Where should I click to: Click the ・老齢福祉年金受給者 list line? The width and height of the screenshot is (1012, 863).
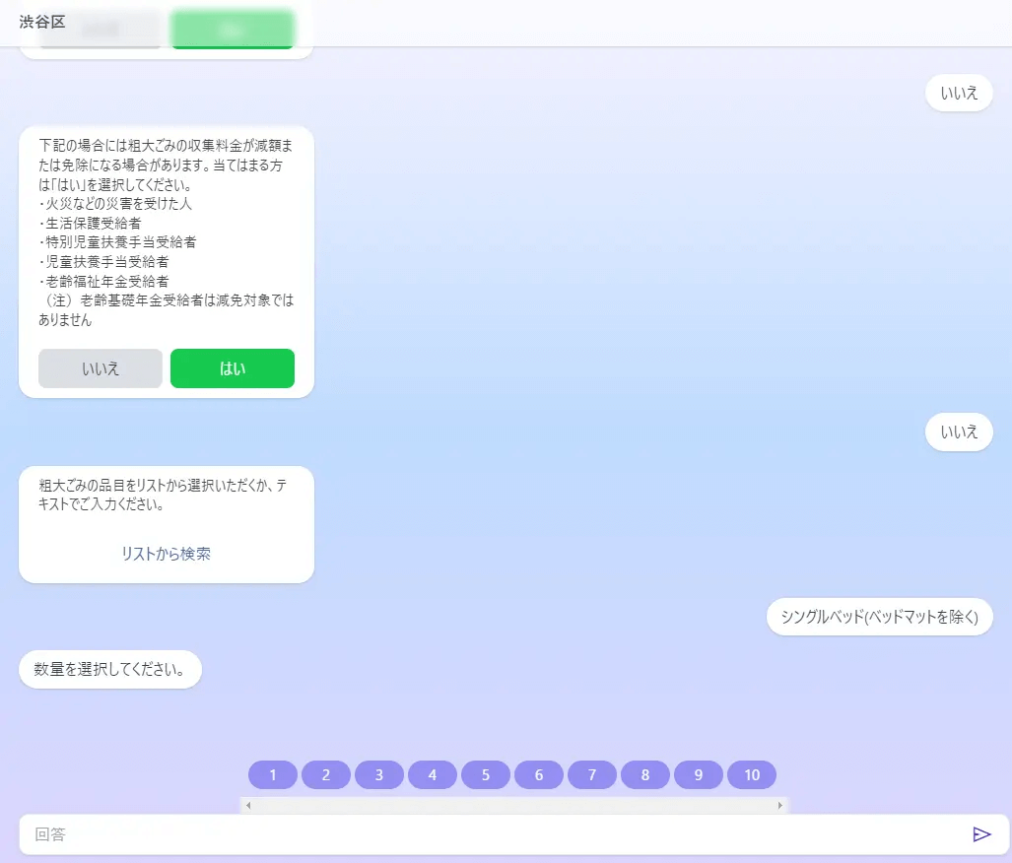[103, 282]
